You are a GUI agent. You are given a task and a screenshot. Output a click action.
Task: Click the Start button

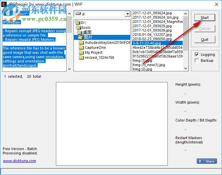[205, 18]
